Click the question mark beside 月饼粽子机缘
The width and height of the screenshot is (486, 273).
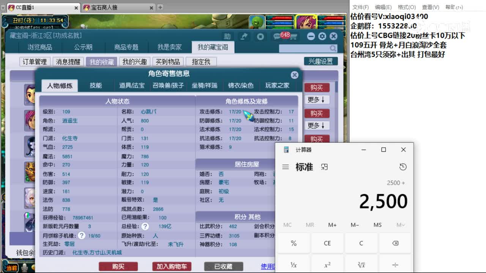82,235
